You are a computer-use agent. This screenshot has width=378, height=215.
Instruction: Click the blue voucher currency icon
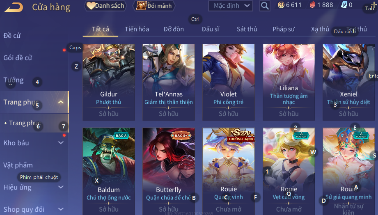(344, 5)
